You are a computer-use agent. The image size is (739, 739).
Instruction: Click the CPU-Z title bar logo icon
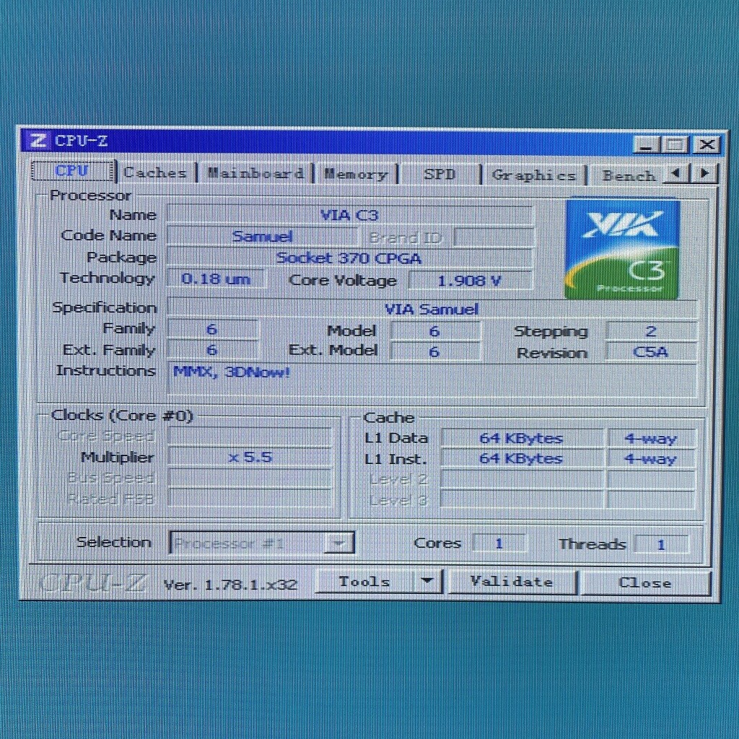coord(38,141)
